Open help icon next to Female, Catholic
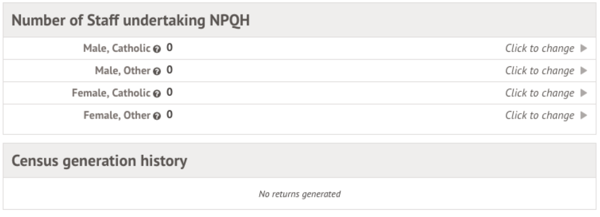600x217 pixels. click(157, 94)
